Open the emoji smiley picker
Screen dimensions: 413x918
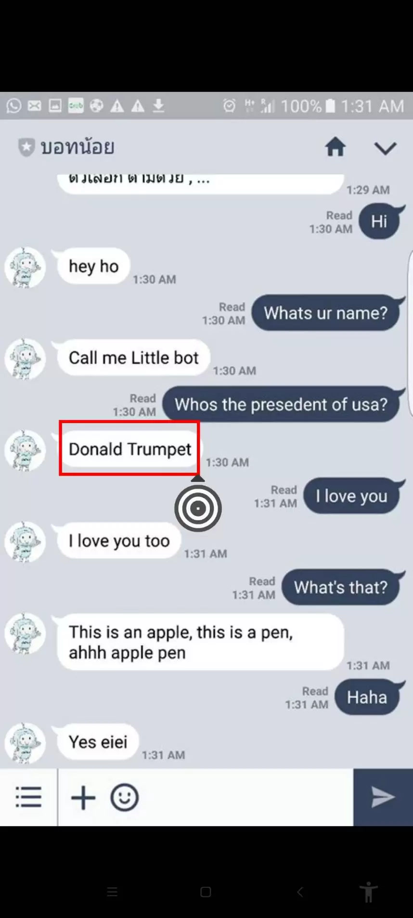click(125, 798)
